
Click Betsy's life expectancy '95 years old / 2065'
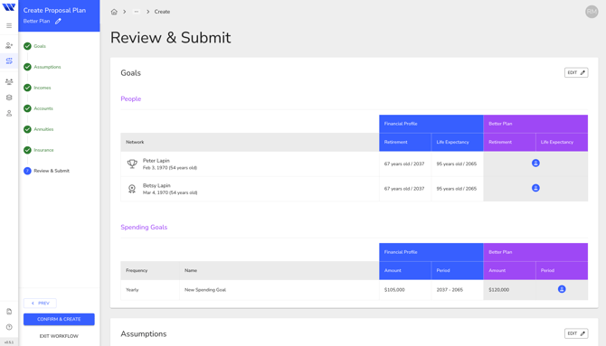457,189
